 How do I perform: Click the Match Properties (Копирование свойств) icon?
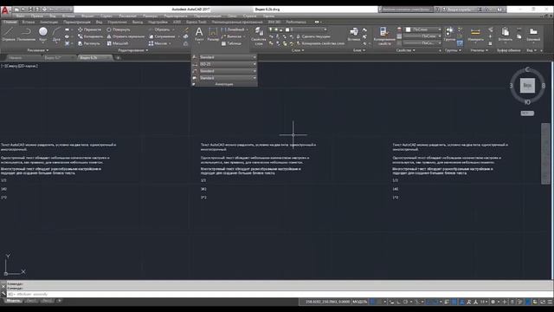[384, 36]
